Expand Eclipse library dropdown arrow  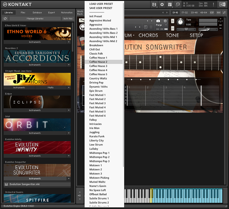coord(69,110)
